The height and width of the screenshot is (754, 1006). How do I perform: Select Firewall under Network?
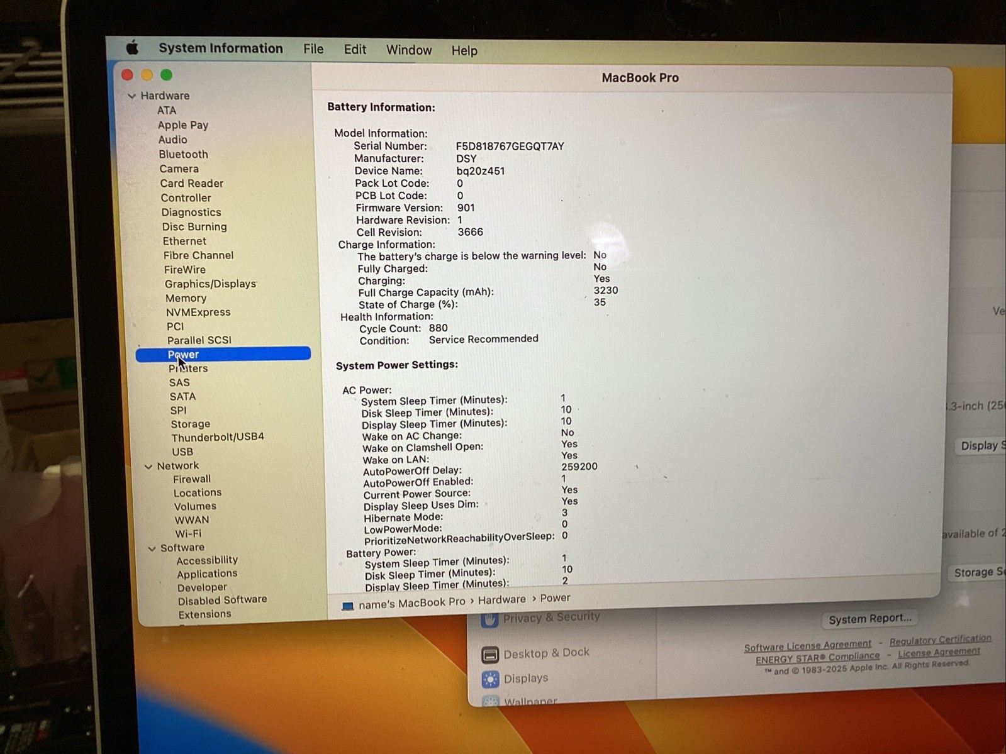tap(192, 479)
